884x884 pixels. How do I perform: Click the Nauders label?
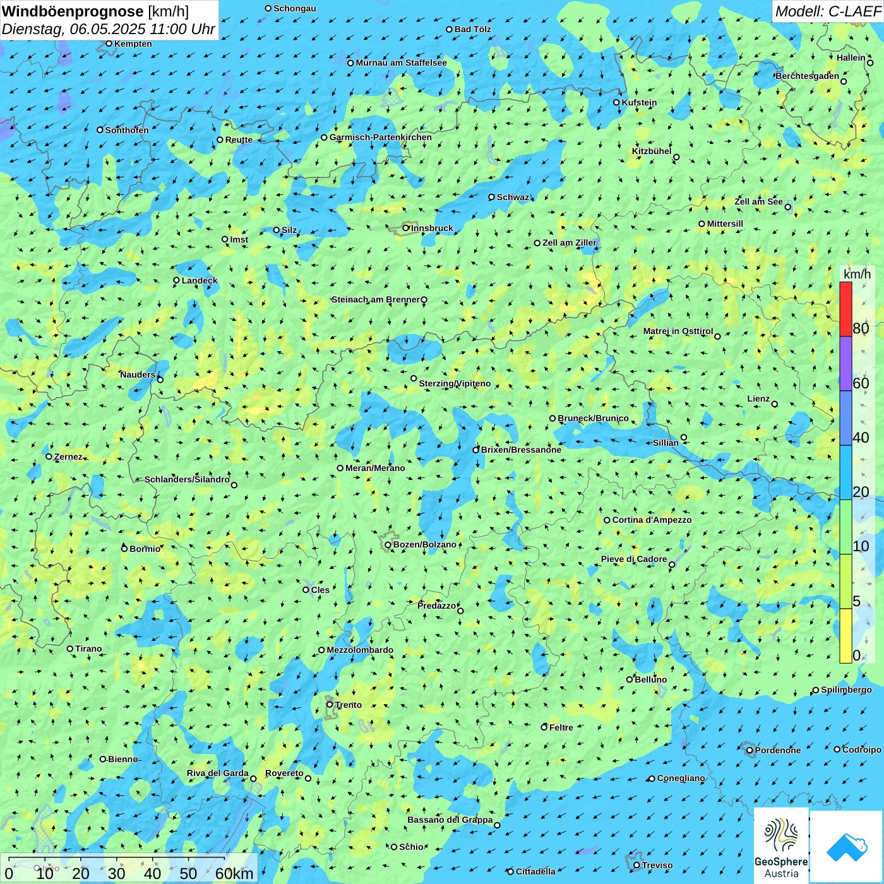pyautogui.click(x=138, y=374)
